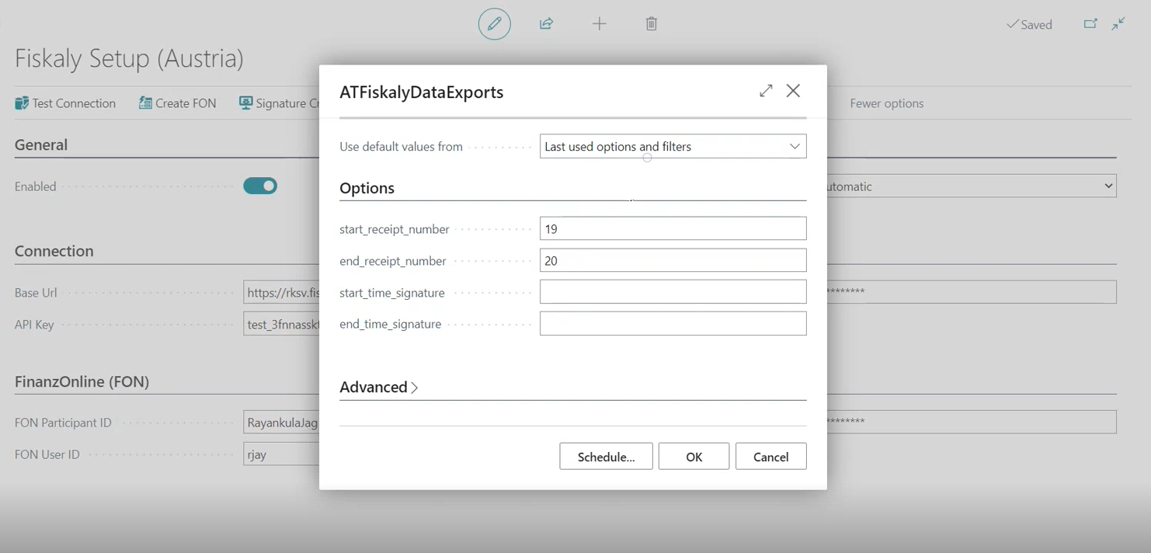Click the share icon in top toolbar

[547, 24]
